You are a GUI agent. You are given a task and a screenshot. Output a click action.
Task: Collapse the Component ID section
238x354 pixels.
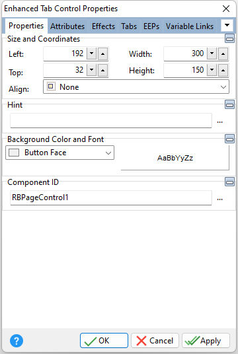click(229, 182)
